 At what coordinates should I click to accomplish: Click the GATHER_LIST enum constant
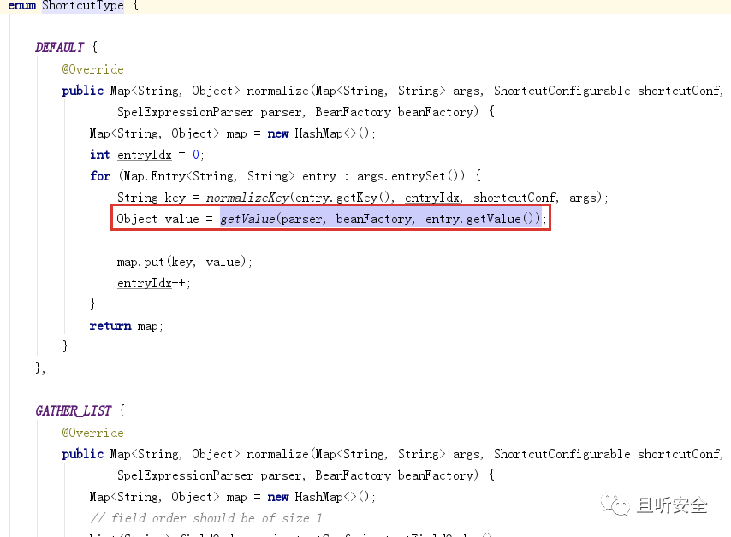[x=74, y=410]
